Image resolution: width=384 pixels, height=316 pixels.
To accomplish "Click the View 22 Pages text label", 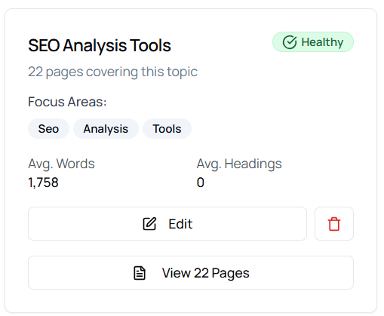I will pyautogui.click(x=206, y=273).
